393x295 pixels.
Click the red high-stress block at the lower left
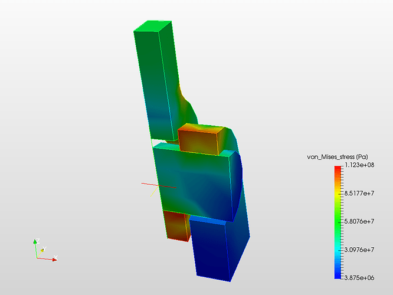coord(176,225)
